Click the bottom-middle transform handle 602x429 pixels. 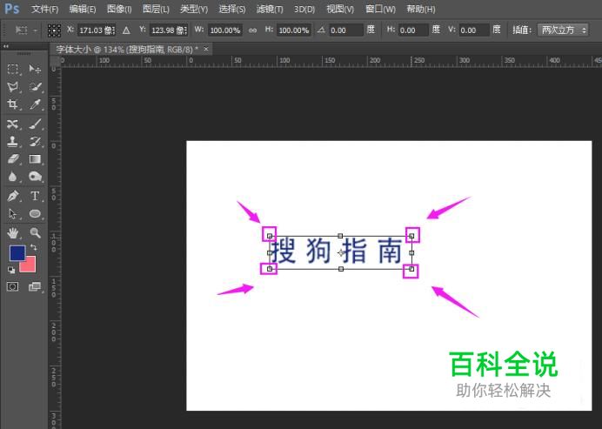click(341, 269)
